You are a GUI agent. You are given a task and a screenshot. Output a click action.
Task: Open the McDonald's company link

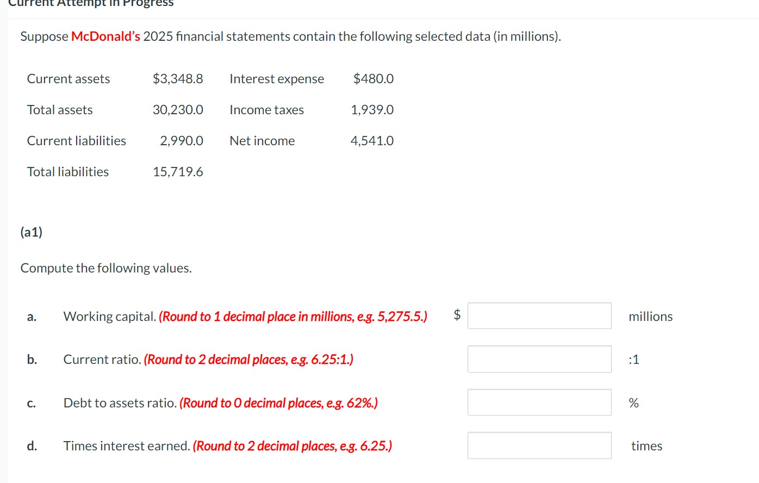pos(105,36)
